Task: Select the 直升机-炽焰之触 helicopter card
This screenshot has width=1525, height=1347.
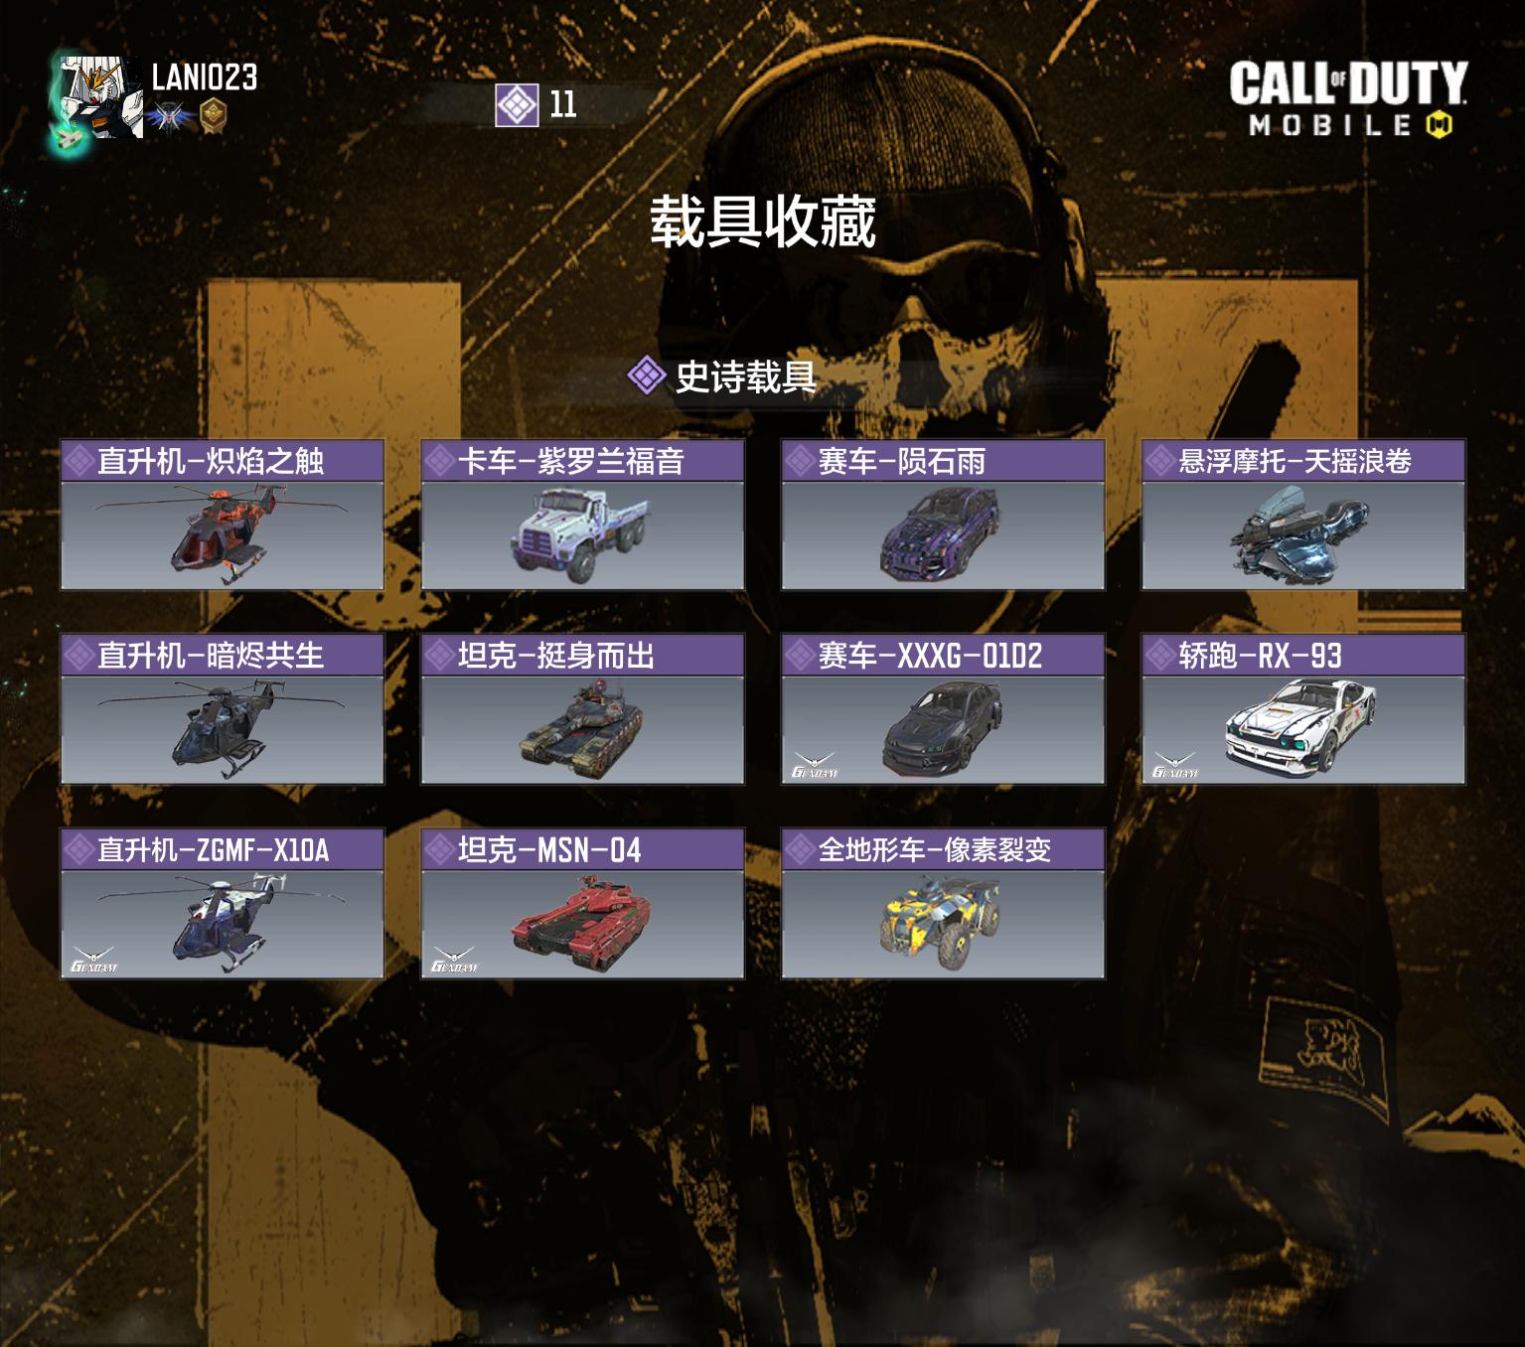Action: coord(223,516)
